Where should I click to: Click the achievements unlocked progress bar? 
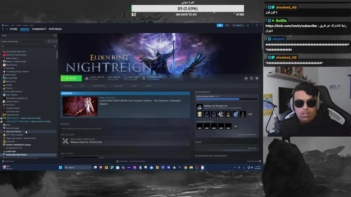[x=227, y=99]
